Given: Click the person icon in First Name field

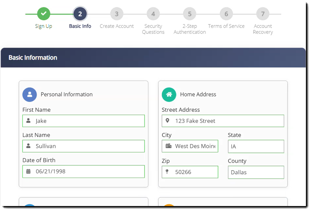Looking at the screenshot, I should click(x=28, y=120).
